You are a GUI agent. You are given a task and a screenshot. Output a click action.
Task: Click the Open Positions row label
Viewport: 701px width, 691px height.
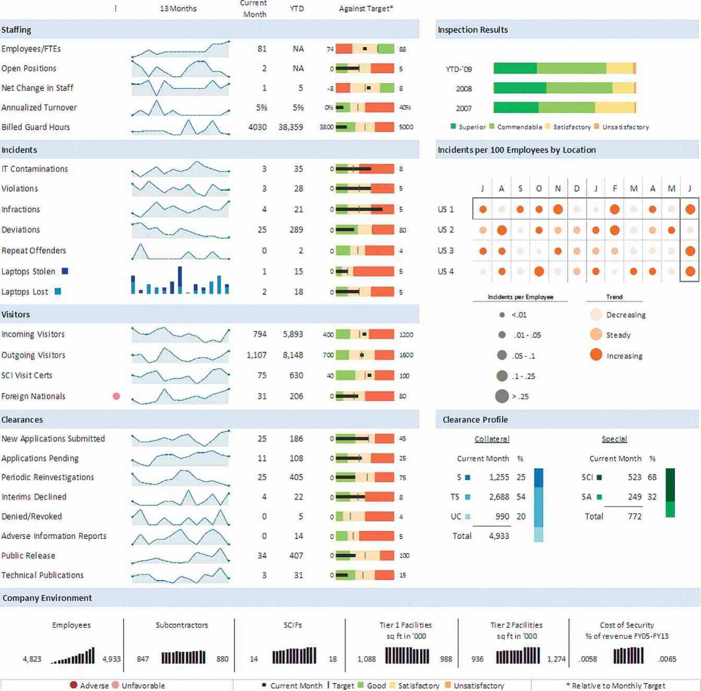pos(29,68)
